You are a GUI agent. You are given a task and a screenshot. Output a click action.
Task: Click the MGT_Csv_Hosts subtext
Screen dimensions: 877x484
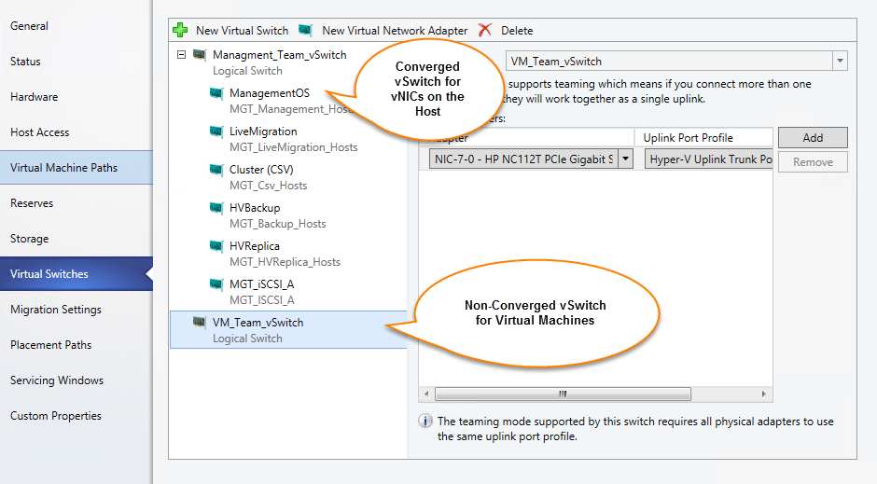pos(269,186)
